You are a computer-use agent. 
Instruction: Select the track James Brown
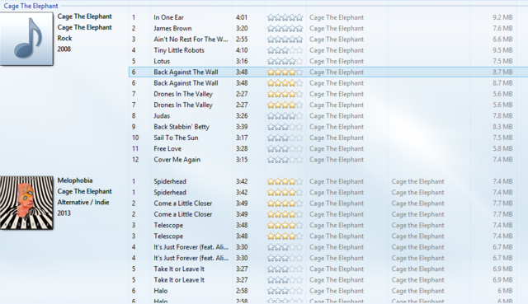coord(172,28)
